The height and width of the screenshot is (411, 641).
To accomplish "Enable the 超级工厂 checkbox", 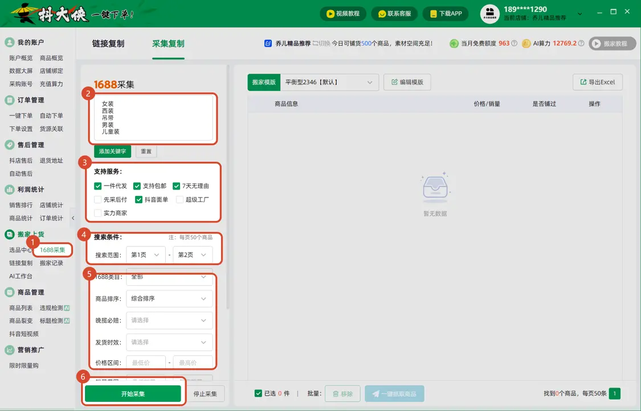I will click(179, 200).
